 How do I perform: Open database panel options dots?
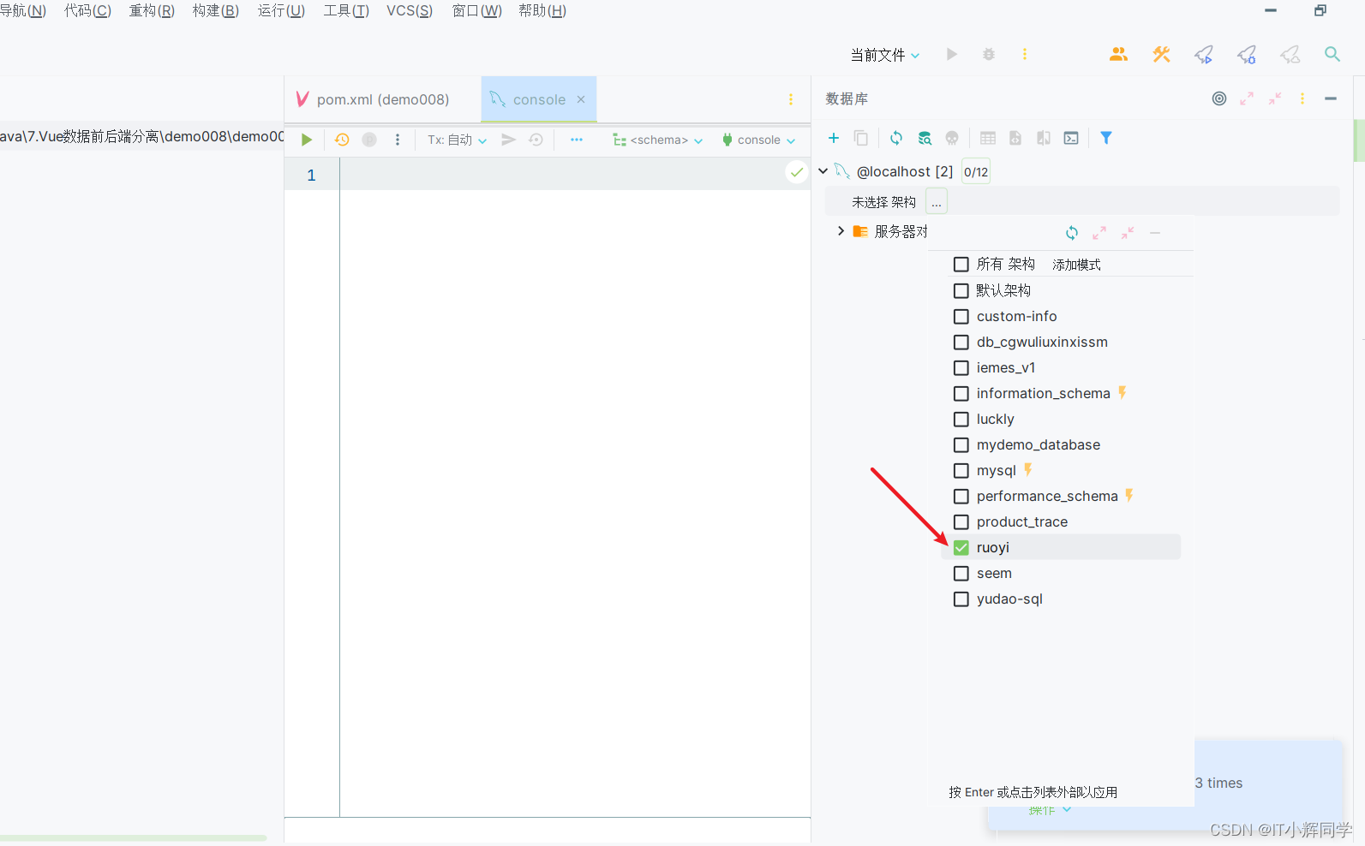pyautogui.click(x=1302, y=98)
